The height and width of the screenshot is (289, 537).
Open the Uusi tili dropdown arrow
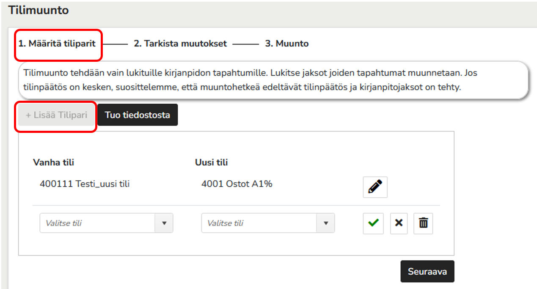click(x=325, y=223)
